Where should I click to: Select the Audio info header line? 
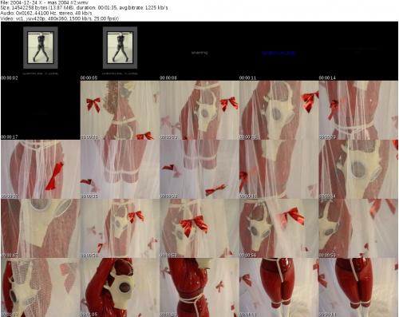(x=46, y=13)
